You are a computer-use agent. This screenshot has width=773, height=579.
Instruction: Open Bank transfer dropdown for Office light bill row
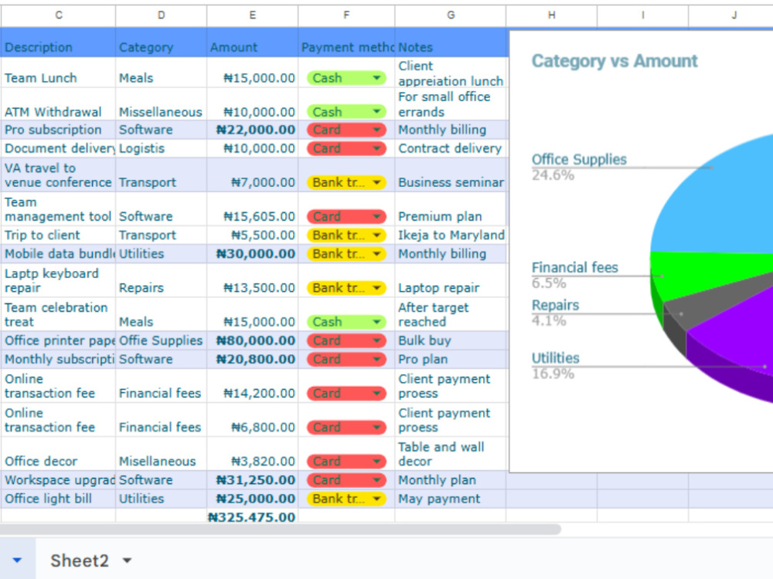pos(346,498)
